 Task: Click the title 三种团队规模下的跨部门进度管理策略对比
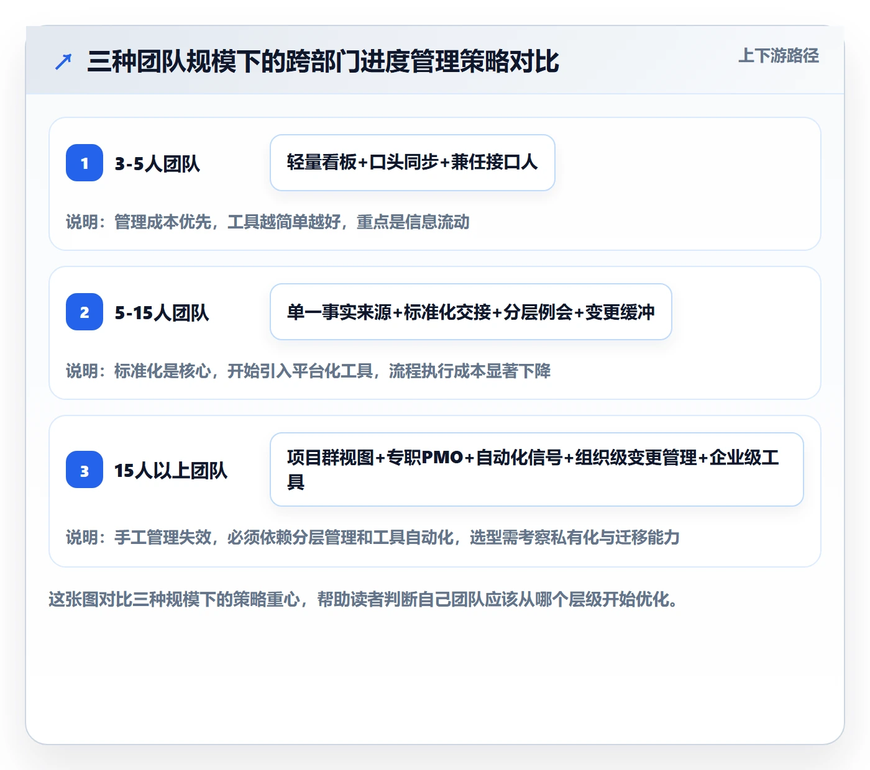[323, 61]
